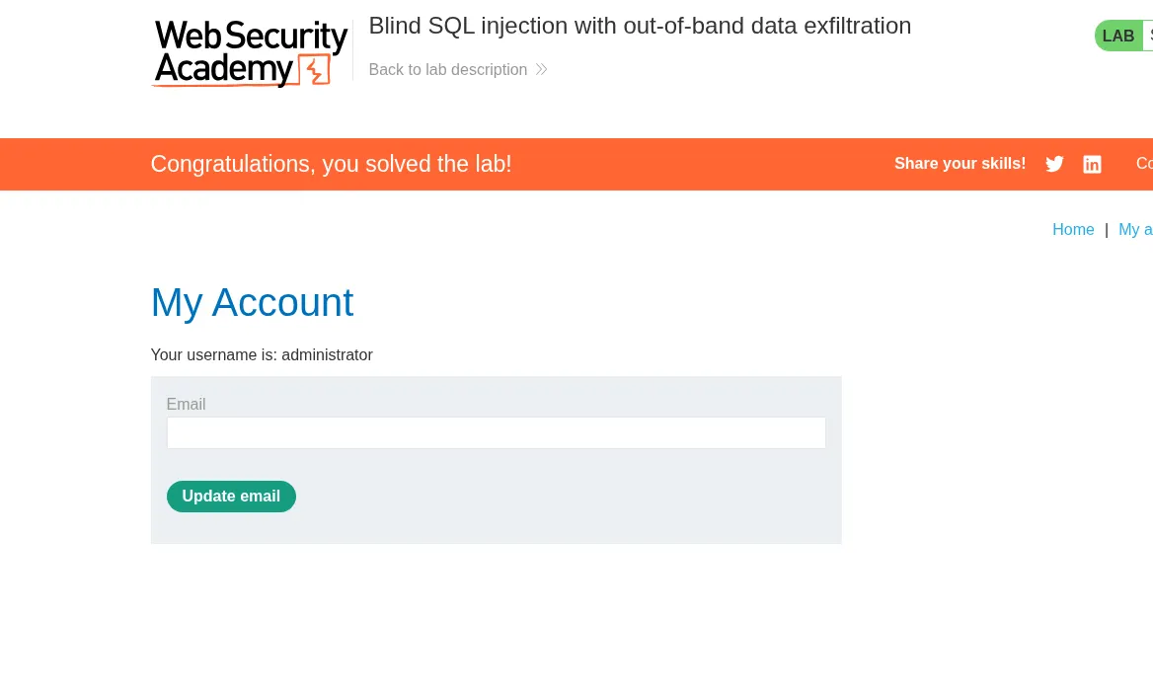Click the Blind SQL injection lab title
Viewport: 1153px width, 691px height.
(x=640, y=26)
